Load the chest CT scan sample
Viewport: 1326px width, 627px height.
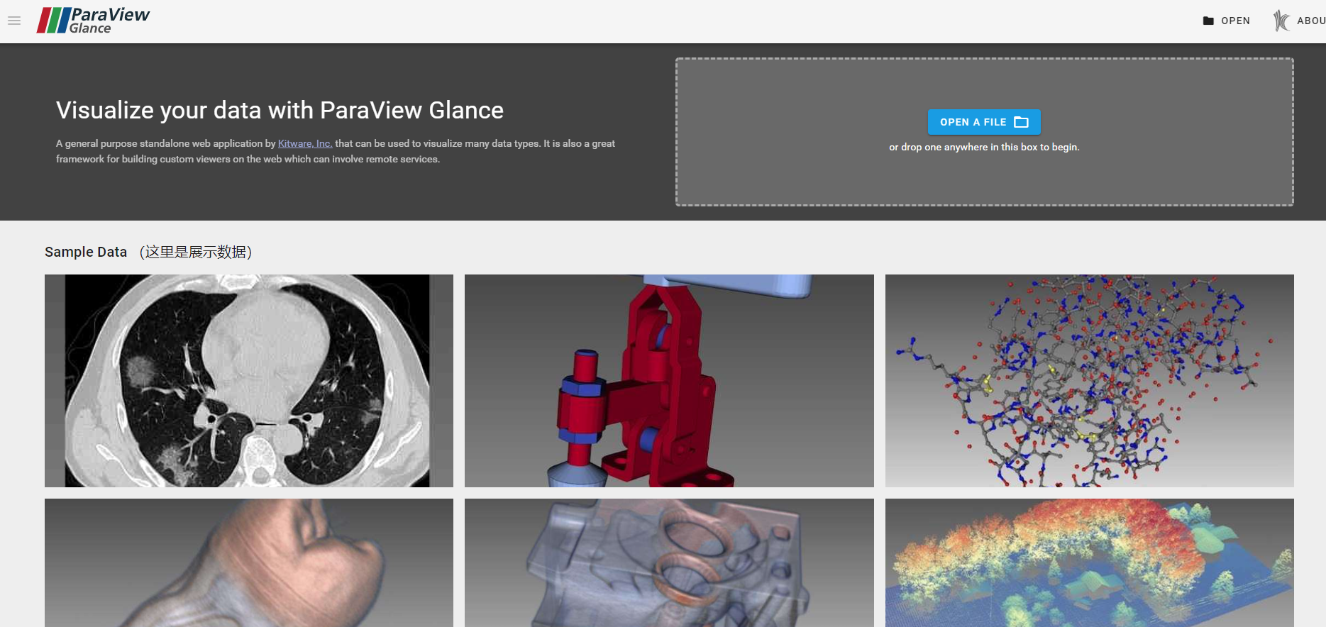249,381
